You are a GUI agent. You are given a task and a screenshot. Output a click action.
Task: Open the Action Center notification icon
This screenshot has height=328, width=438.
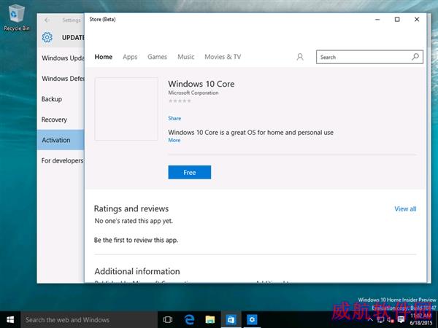click(x=401, y=320)
